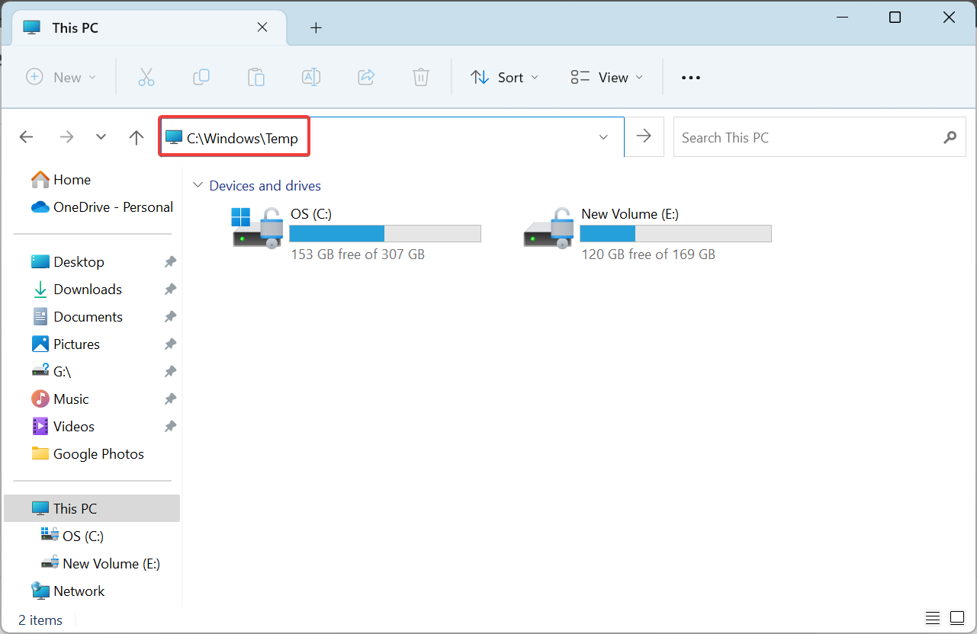Navigate back with the left arrow
This screenshot has width=977, height=634.
[x=27, y=137]
